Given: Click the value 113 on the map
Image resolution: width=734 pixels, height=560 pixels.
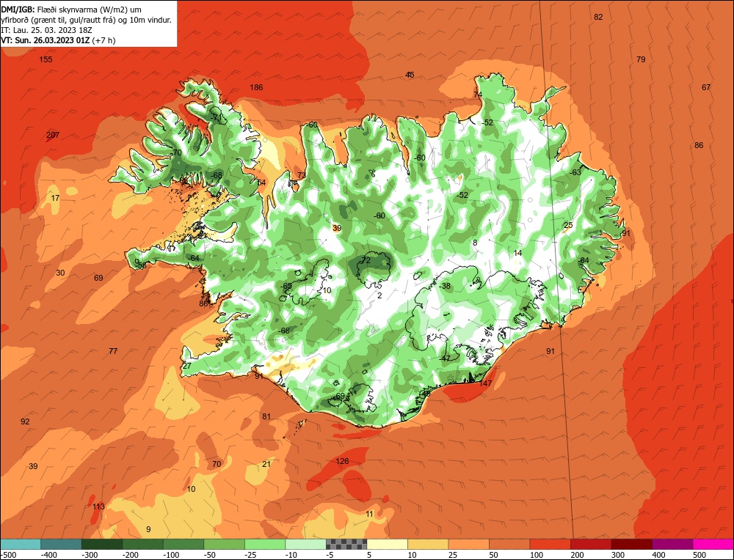Looking at the screenshot, I should click(x=98, y=506).
